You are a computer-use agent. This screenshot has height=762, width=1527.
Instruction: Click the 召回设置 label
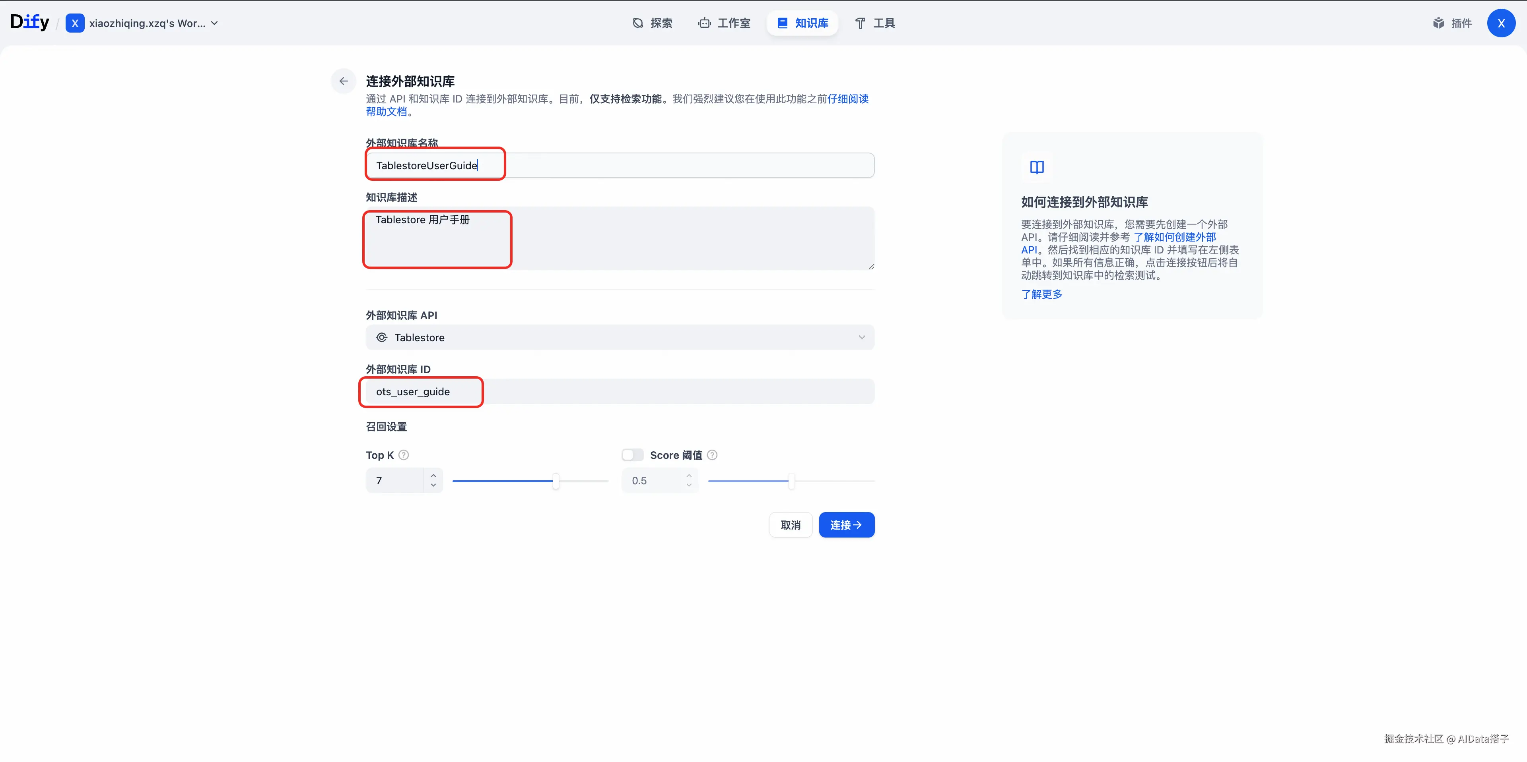click(x=387, y=427)
